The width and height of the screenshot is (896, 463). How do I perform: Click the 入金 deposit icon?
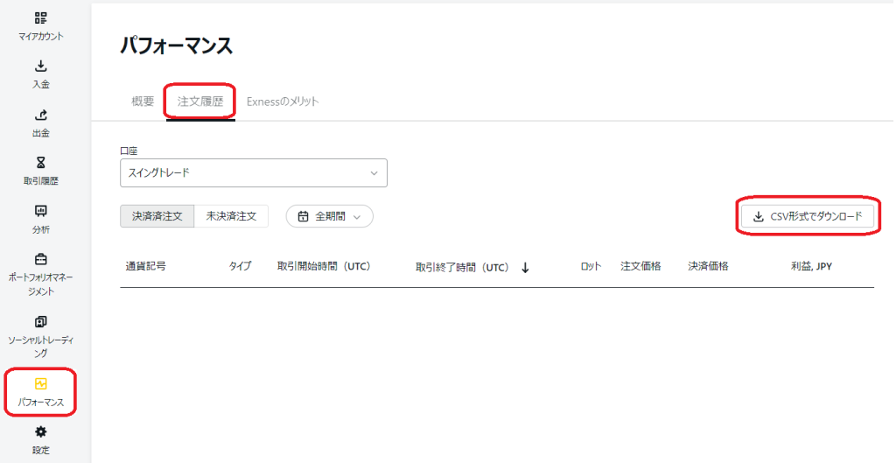(x=41, y=67)
